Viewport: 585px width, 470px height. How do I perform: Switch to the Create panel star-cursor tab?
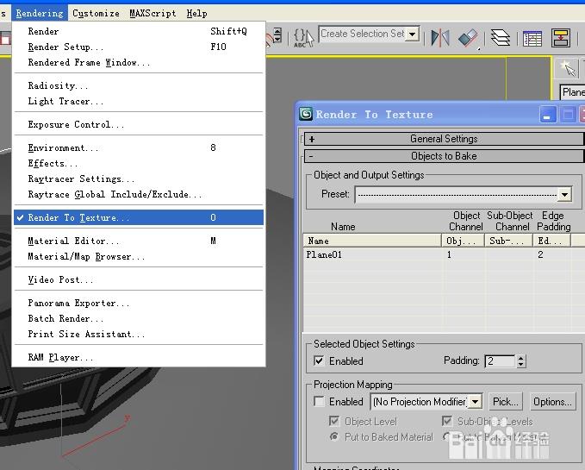pyautogui.click(x=567, y=68)
